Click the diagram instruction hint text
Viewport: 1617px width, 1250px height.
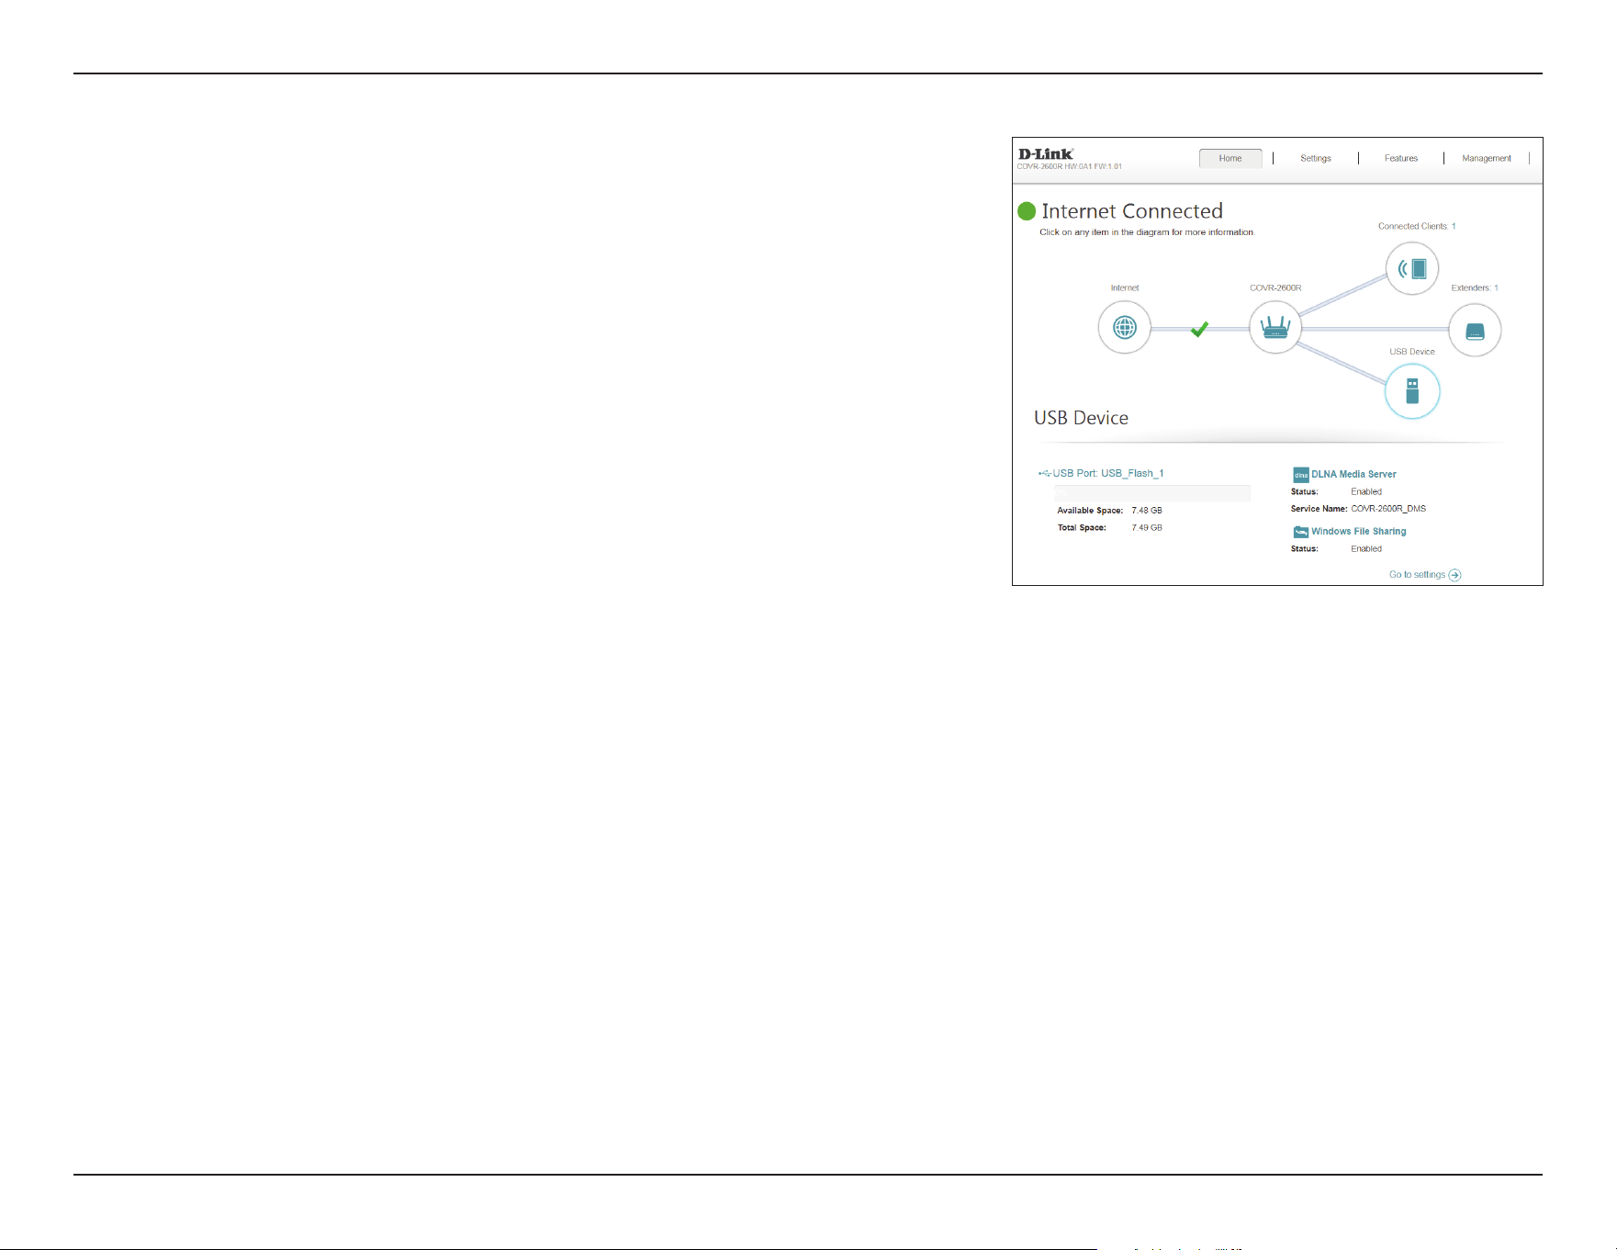(1147, 232)
